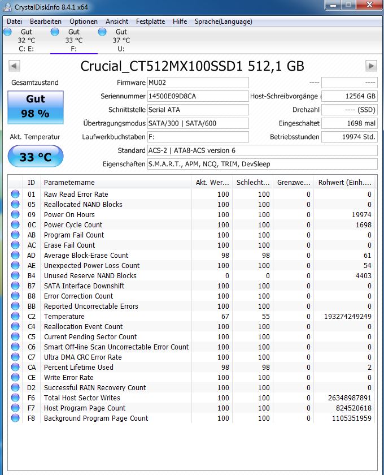384x475 pixels.
Task: Click the Akt. Wer... column header
Action: (x=212, y=182)
